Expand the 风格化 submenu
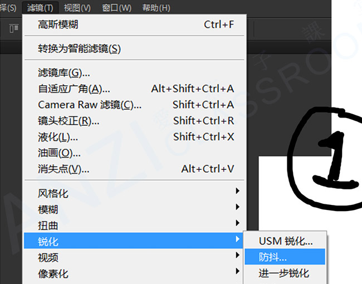This screenshot has height=284, width=362. tap(134, 193)
